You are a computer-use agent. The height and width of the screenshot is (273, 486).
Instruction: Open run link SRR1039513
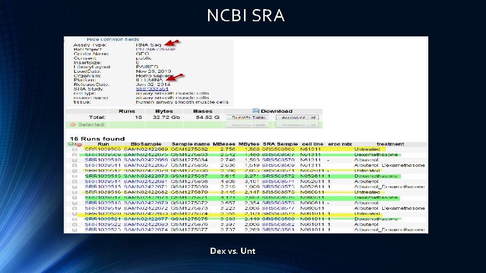(x=103, y=176)
